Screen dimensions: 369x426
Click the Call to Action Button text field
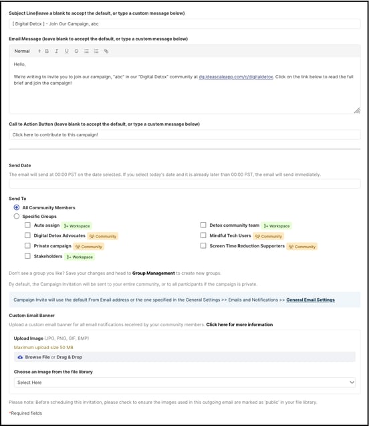click(184, 135)
